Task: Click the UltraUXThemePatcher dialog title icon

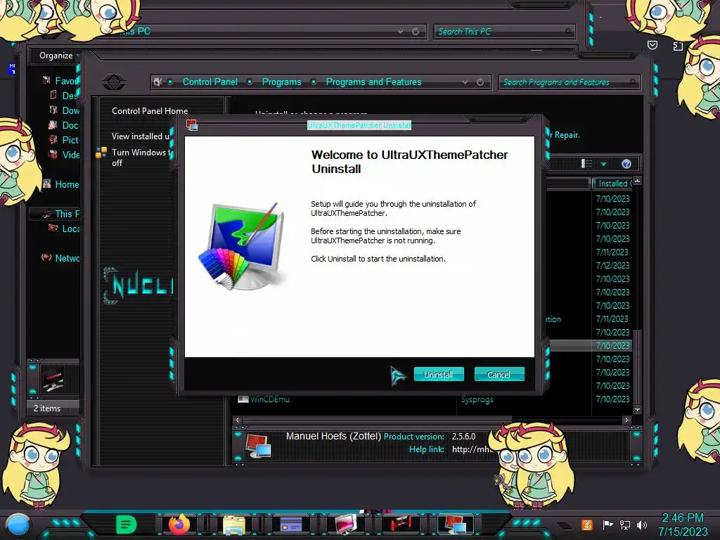Action: [192, 125]
